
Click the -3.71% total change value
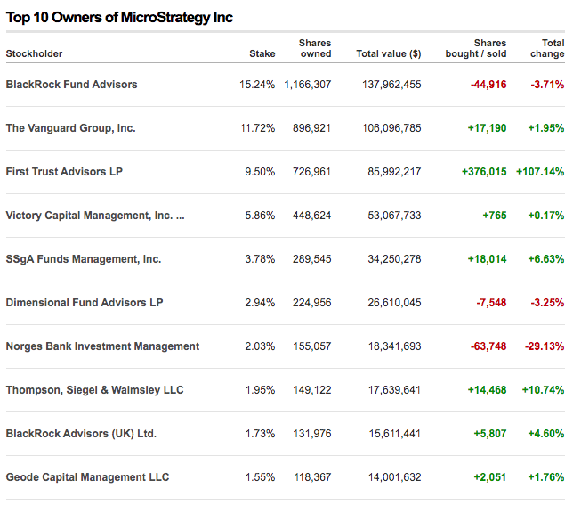pyautogui.click(x=547, y=85)
